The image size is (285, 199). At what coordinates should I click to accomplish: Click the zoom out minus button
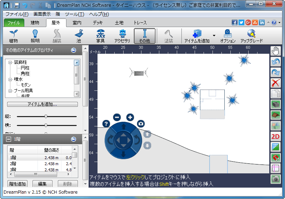pos(117,117)
